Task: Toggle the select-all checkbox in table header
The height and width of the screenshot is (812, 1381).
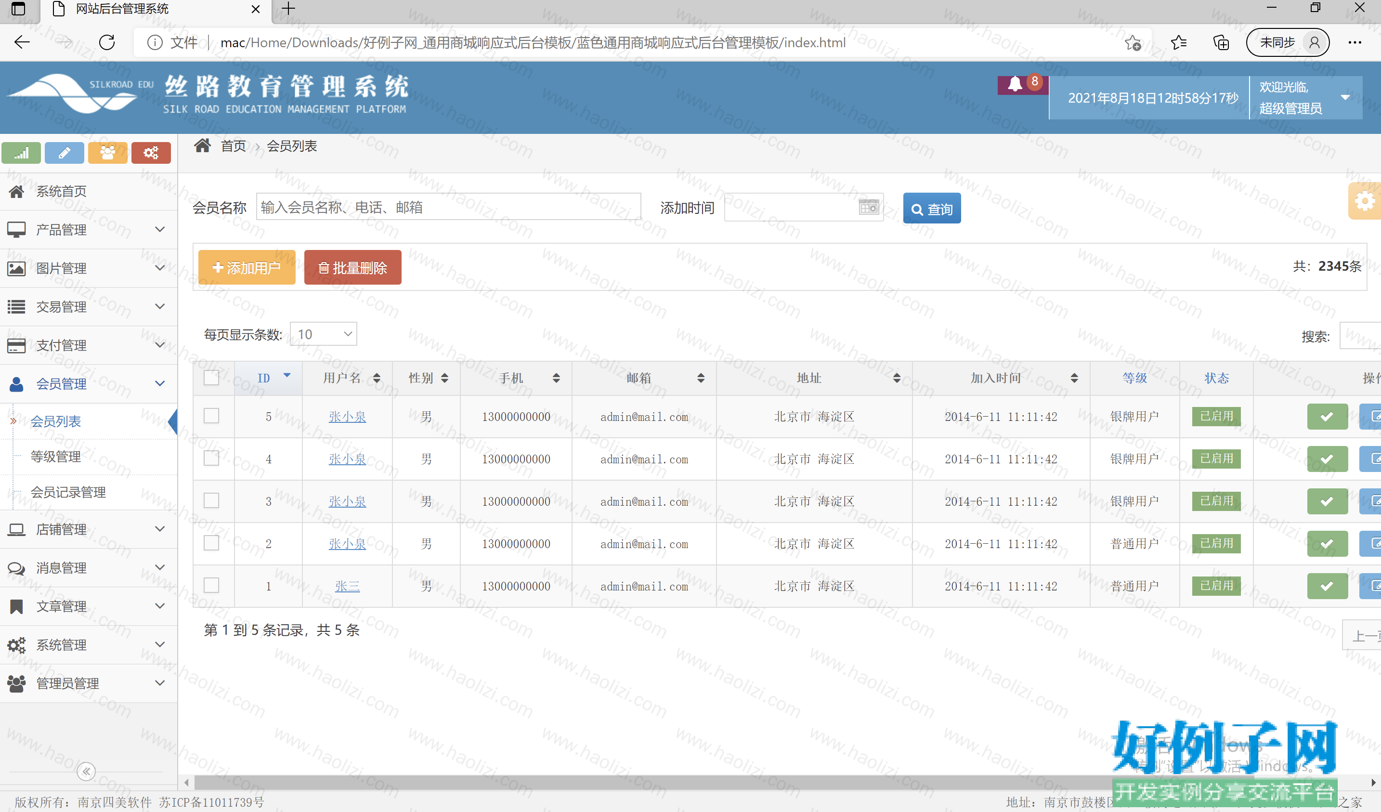Action: tap(211, 378)
